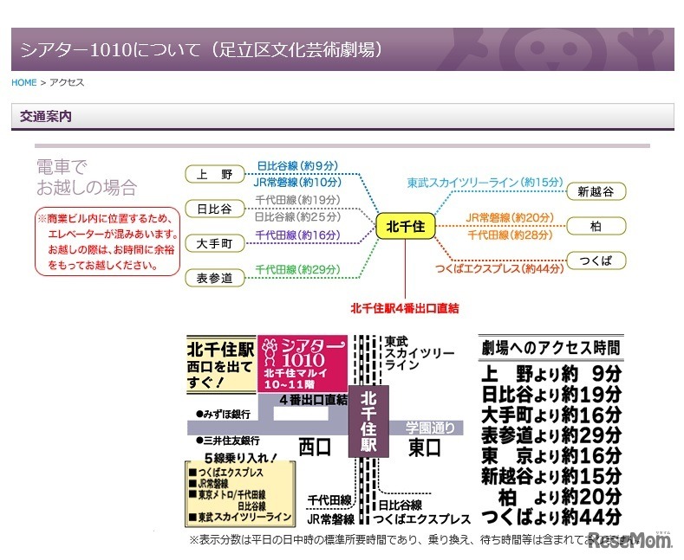Click the red elevator congestion notice box
The width and height of the screenshot is (684, 560).
click(x=107, y=241)
